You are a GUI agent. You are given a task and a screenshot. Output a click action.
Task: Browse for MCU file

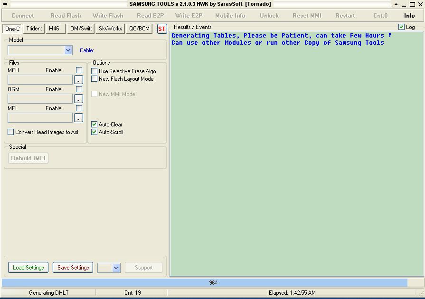79,80
